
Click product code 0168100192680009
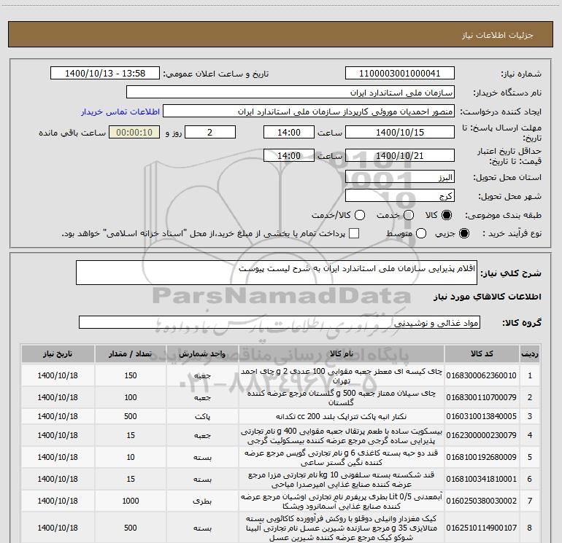(x=482, y=457)
